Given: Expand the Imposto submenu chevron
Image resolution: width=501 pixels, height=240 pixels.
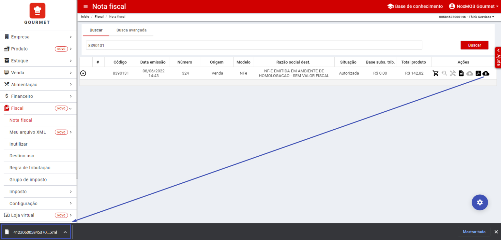Looking at the screenshot, I should 71,191.
